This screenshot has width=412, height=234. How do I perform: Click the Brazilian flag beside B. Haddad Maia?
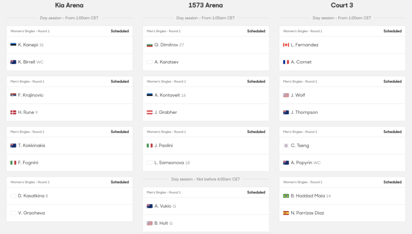coord(286,196)
